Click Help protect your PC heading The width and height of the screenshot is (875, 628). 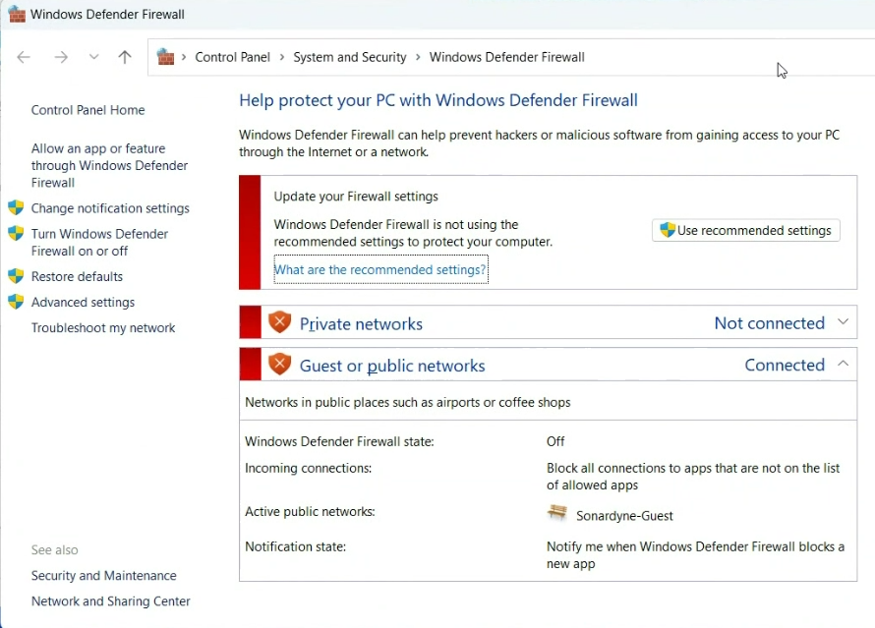click(x=438, y=100)
